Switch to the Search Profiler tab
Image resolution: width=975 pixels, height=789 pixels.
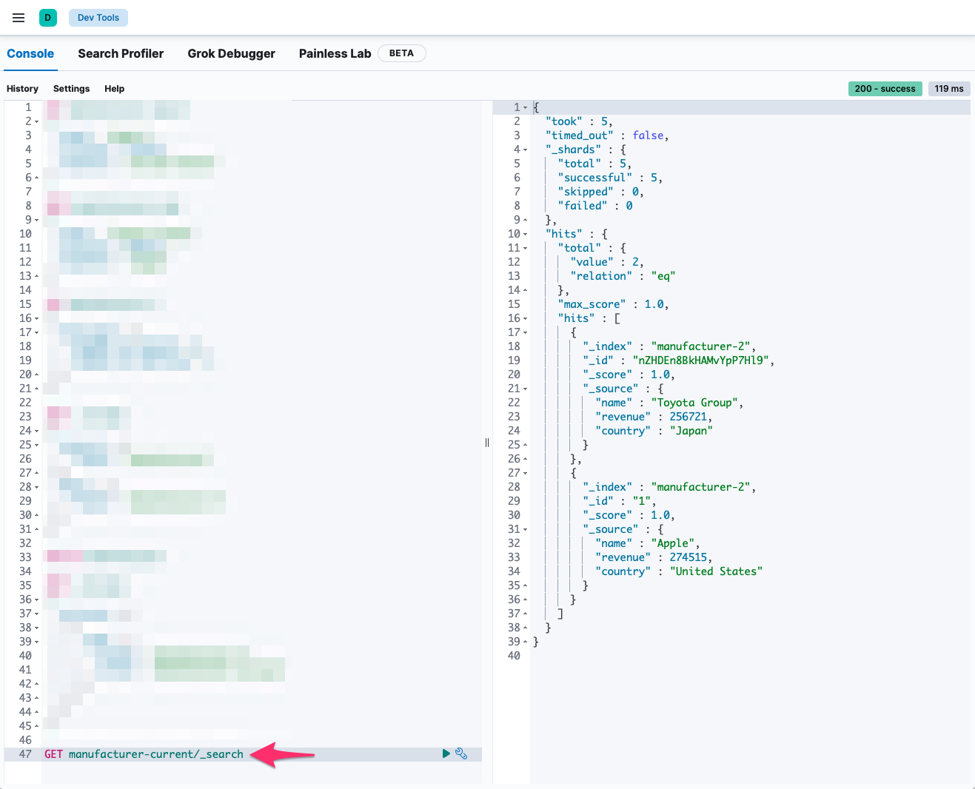[x=121, y=53]
